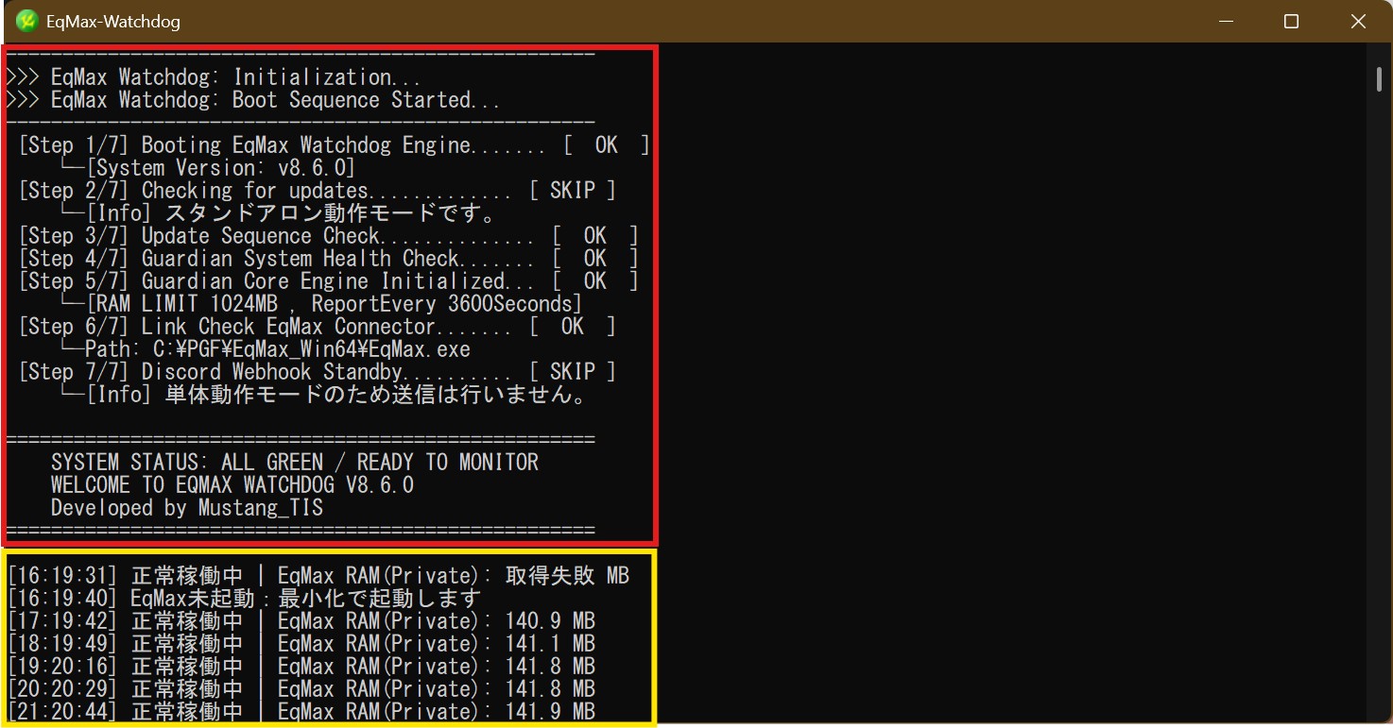Maximize the EqMax-Watchdog console window
This screenshot has height=728, width=1393.
1291,22
